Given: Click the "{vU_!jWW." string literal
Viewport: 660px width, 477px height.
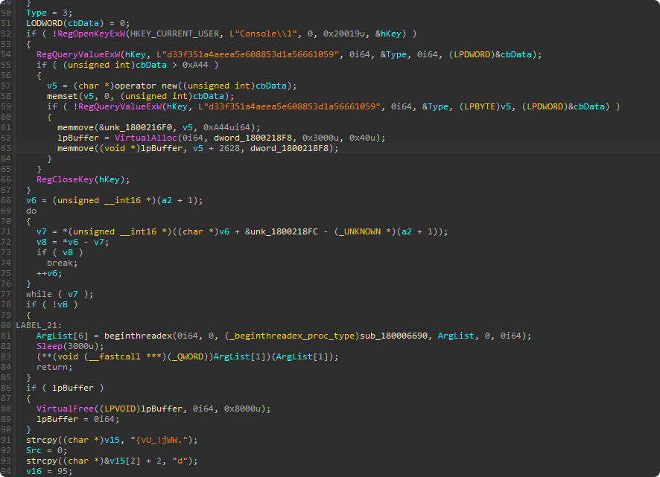Looking at the screenshot, I should pyautogui.click(x=168, y=440).
